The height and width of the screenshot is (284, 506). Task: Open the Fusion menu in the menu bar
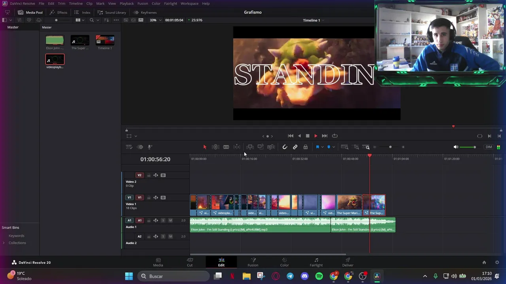pyautogui.click(x=143, y=4)
